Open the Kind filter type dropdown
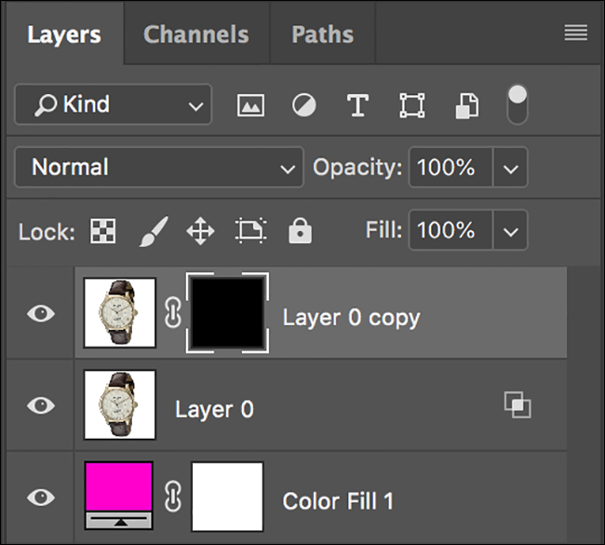This screenshot has height=545, width=605. (113, 105)
